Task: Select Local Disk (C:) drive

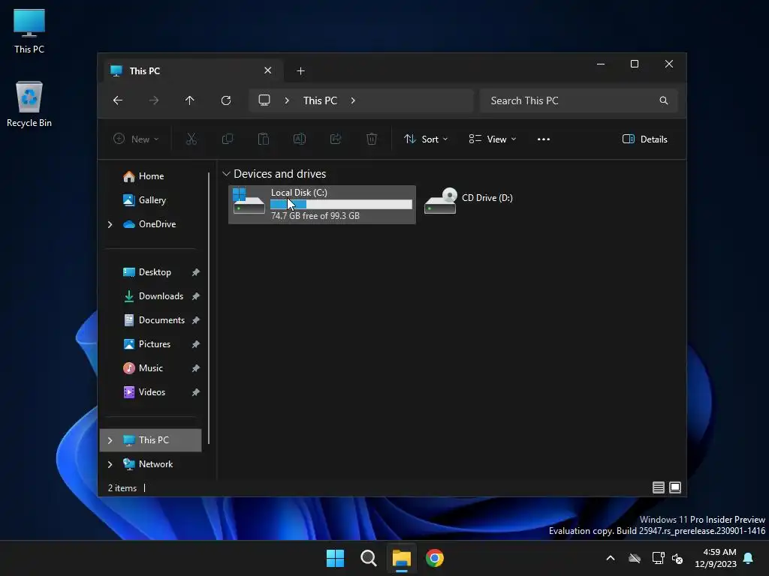Action: tap(321, 204)
